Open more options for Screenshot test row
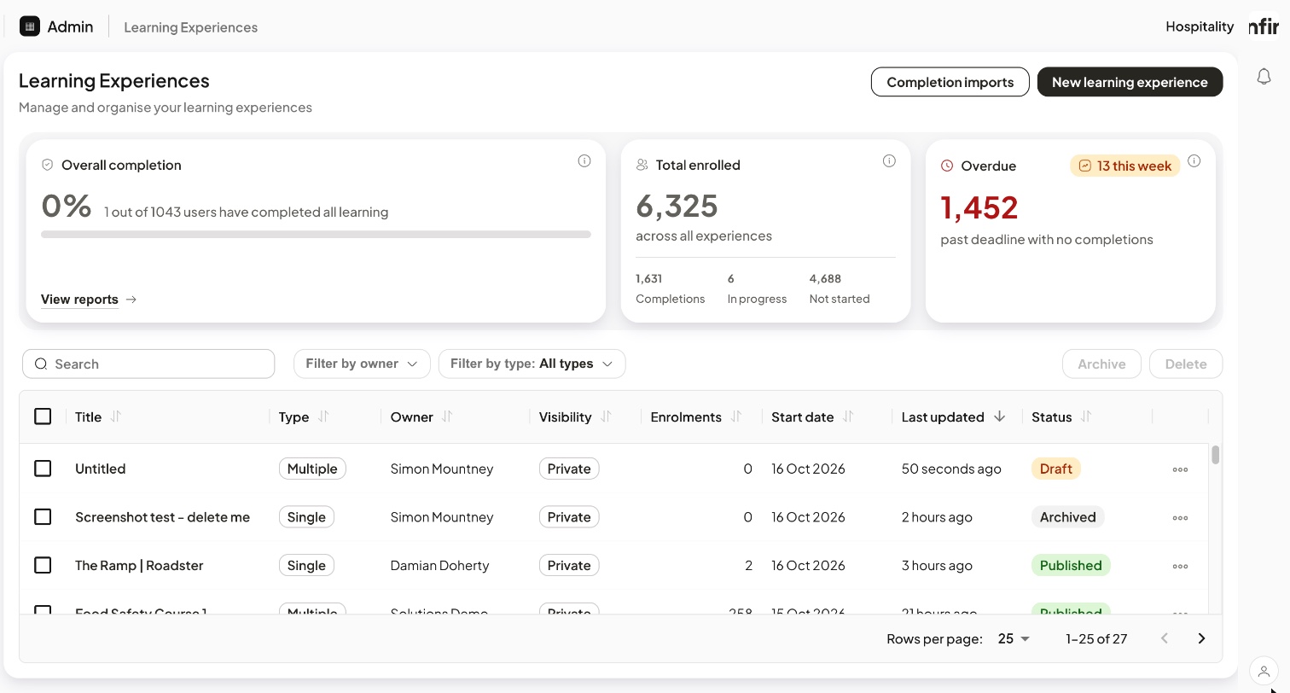1290x693 pixels. pyautogui.click(x=1180, y=518)
